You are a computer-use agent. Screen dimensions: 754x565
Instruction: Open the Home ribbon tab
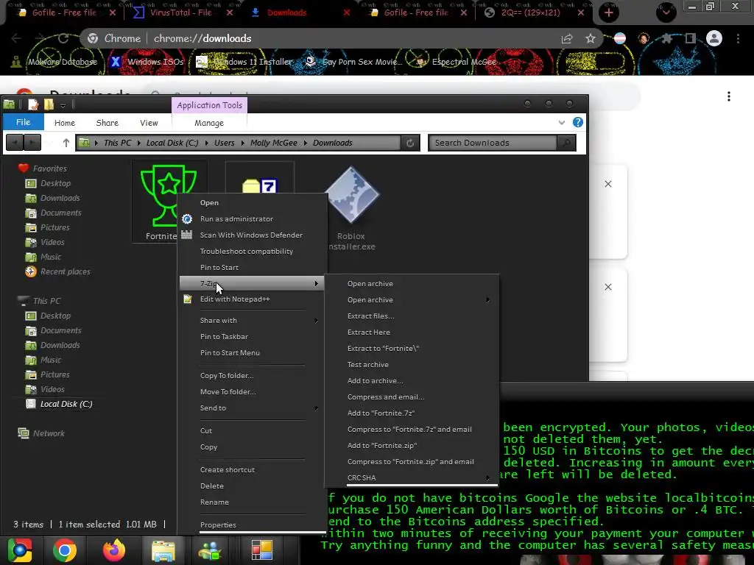[65, 123]
